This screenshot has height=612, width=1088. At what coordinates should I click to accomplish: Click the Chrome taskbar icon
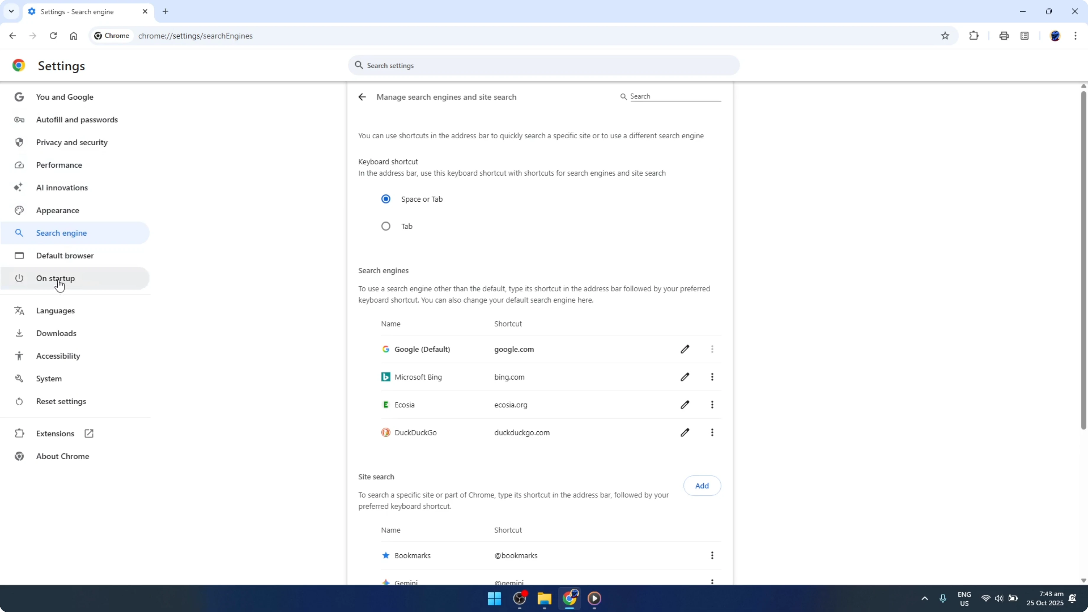pyautogui.click(x=569, y=598)
